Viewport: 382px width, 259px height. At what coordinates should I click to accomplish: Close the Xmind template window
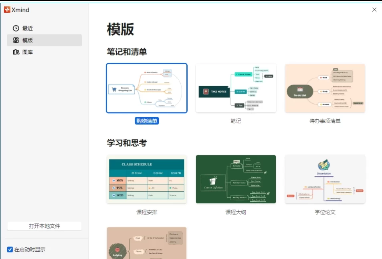374,9
